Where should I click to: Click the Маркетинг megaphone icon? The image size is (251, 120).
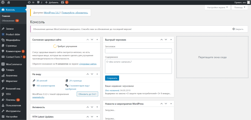3,81
